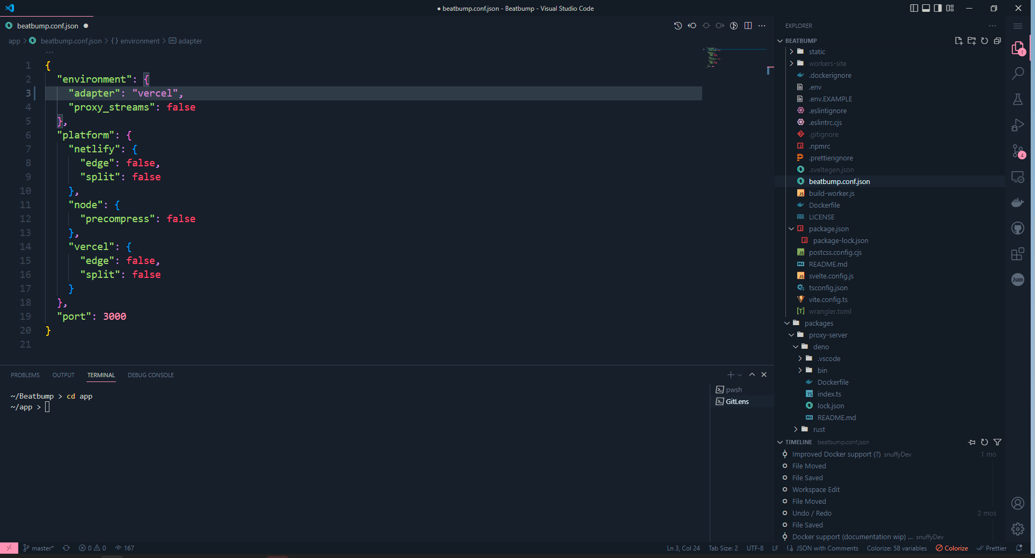Open the Search view in the activity bar

[x=1018, y=74]
